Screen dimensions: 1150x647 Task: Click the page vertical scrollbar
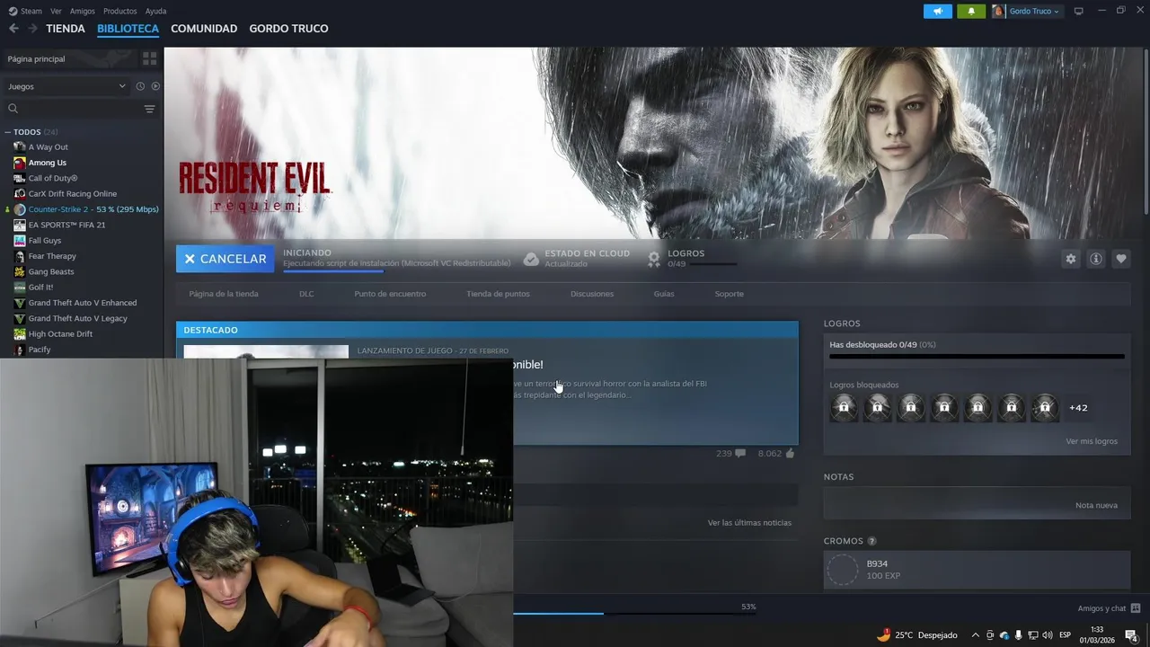[1145, 130]
